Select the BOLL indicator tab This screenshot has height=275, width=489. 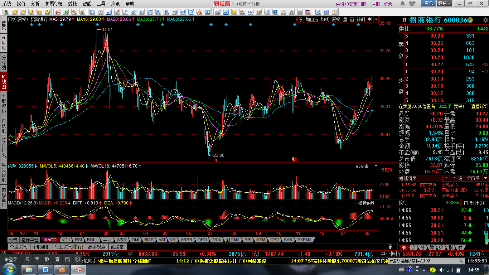click(x=92, y=240)
